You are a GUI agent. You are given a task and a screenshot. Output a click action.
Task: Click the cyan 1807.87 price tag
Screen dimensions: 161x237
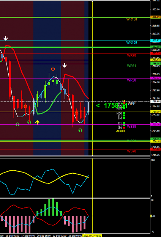pos(155,40)
